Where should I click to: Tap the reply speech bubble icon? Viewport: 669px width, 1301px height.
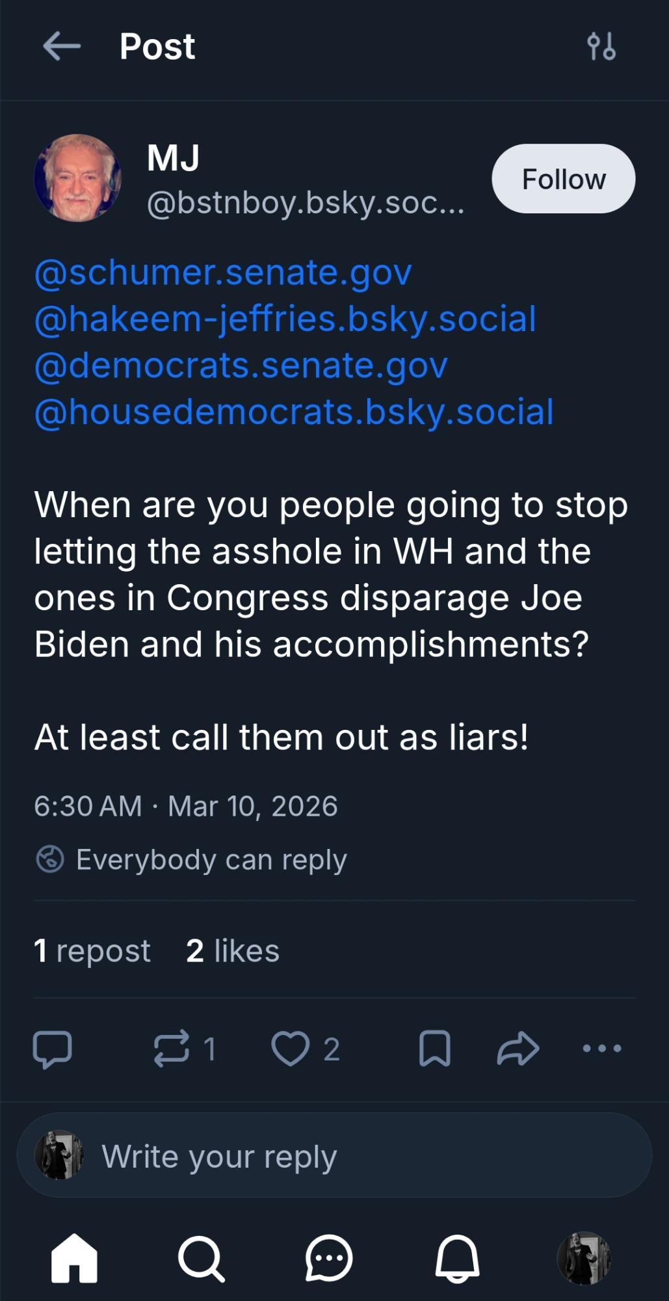(52, 1049)
